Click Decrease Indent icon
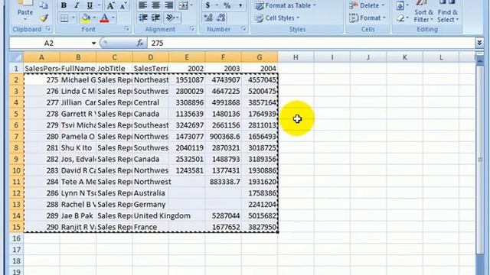490x275 pixels. pos(143,18)
